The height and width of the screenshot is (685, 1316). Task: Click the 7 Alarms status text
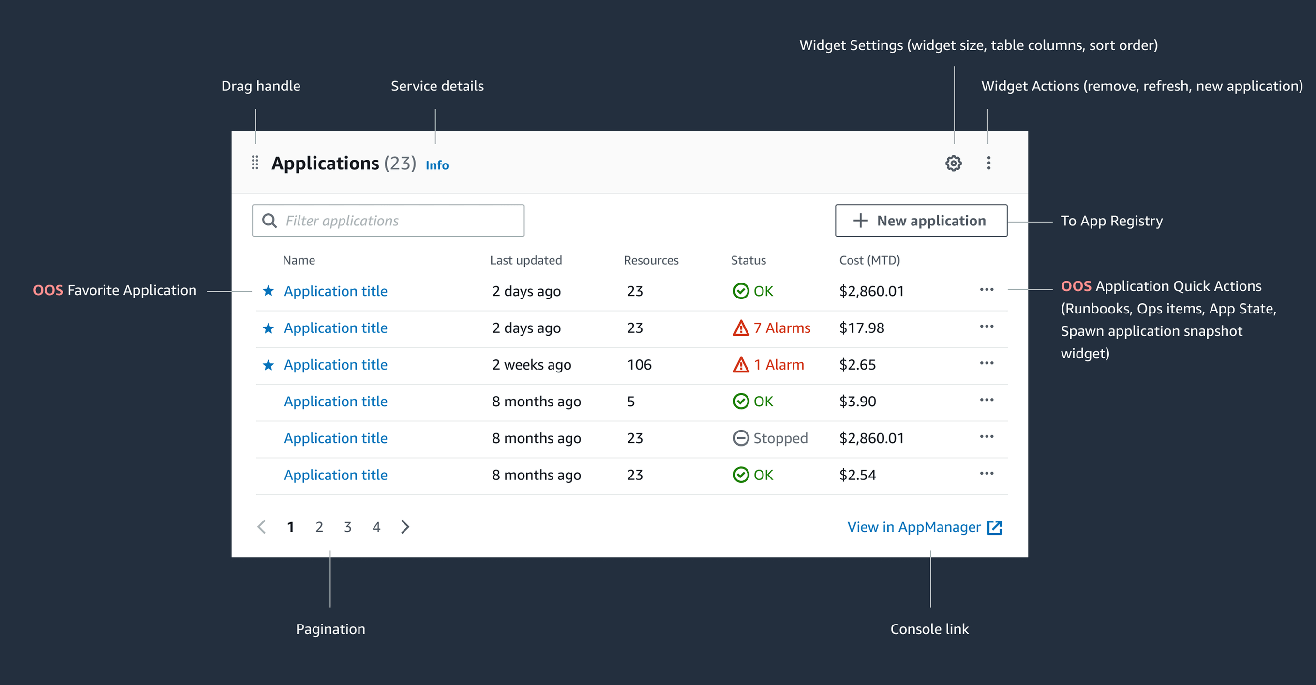782,328
